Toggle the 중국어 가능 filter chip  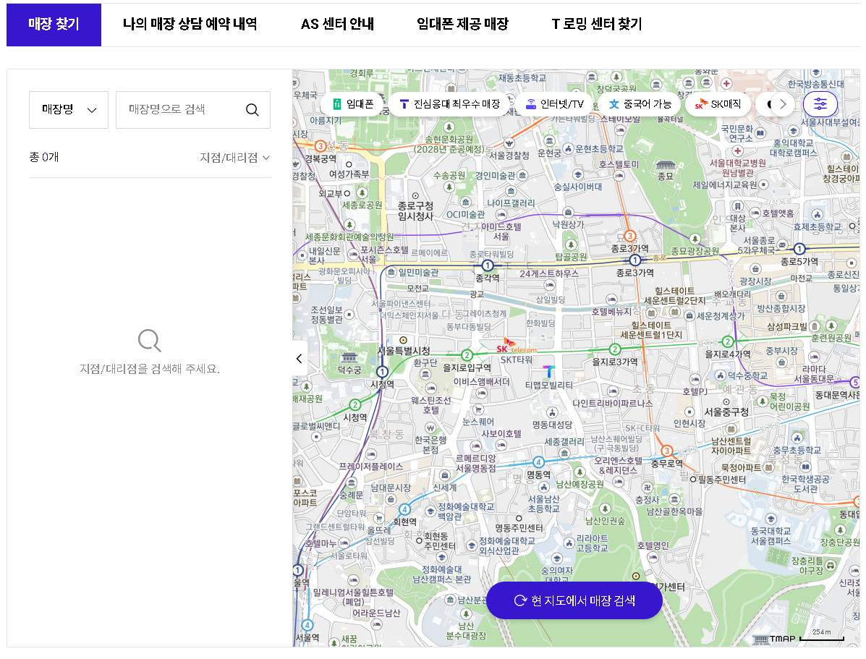(x=640, y=104)
